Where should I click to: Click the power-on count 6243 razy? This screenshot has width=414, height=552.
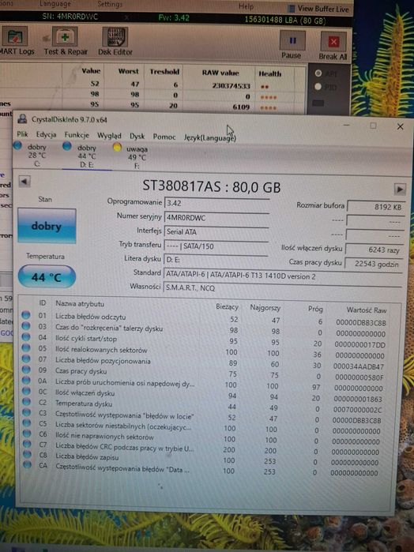374,250
